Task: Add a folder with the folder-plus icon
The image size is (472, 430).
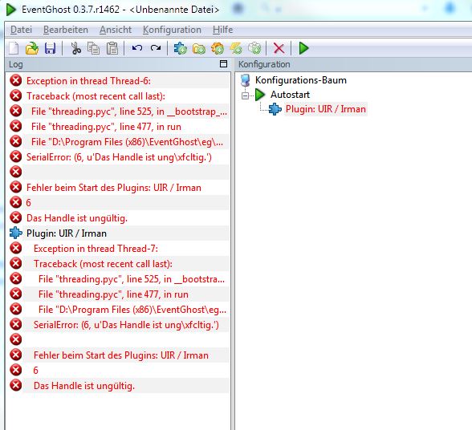Action: coord(199,48)
